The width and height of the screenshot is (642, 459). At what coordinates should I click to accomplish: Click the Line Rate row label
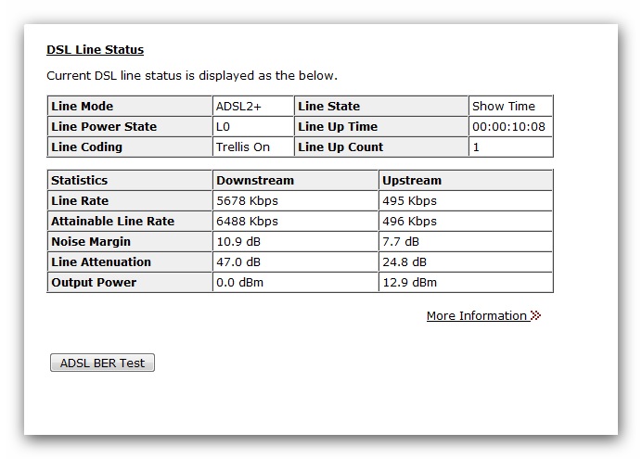[x=80, y=201]
